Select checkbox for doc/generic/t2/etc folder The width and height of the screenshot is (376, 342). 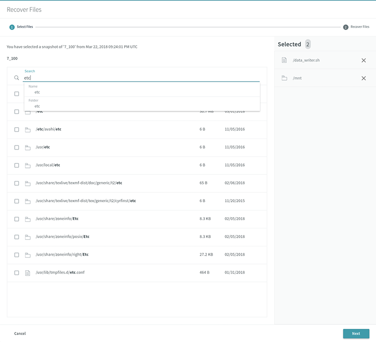(16, 183)
